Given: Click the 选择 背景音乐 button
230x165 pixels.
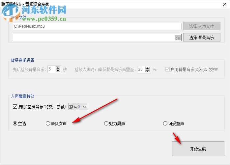Looking at the screenshot, I should point(202,37).
